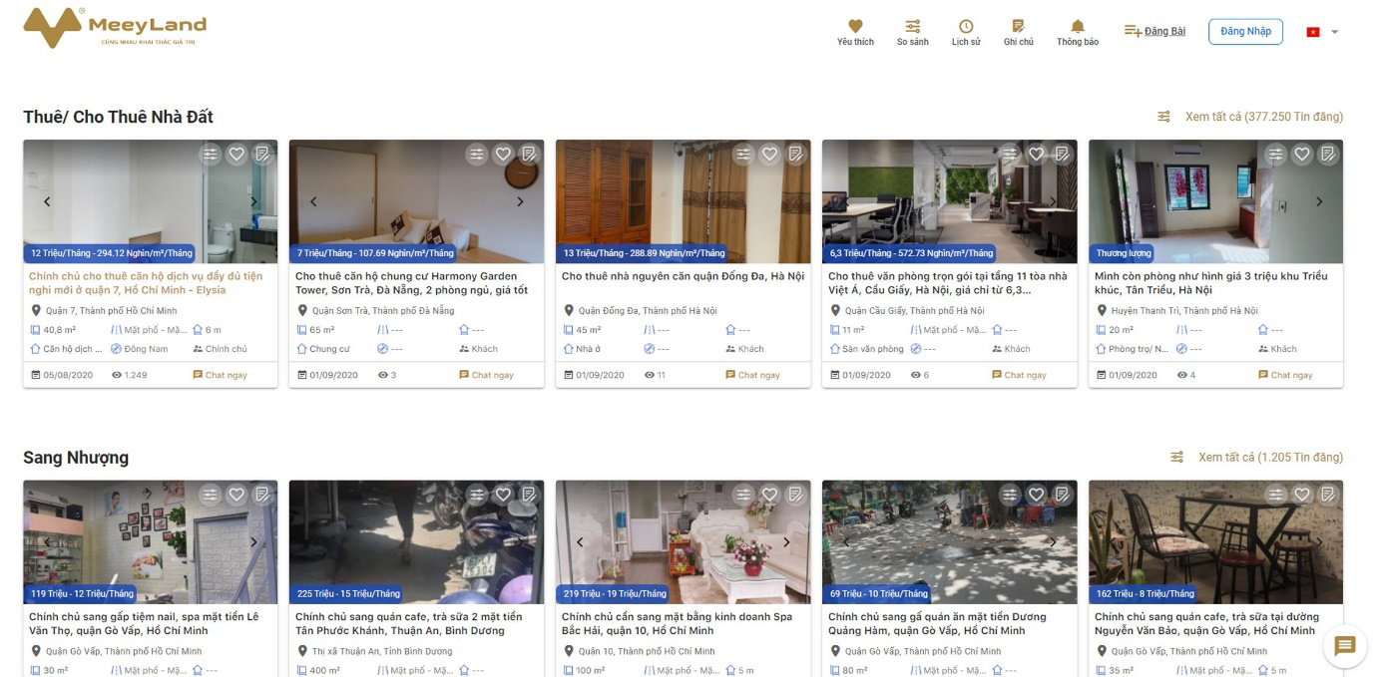The height and width of the screenshot is (677, 1377).
Task: View all 377.250 rental listings
Action: (1264, 117)
